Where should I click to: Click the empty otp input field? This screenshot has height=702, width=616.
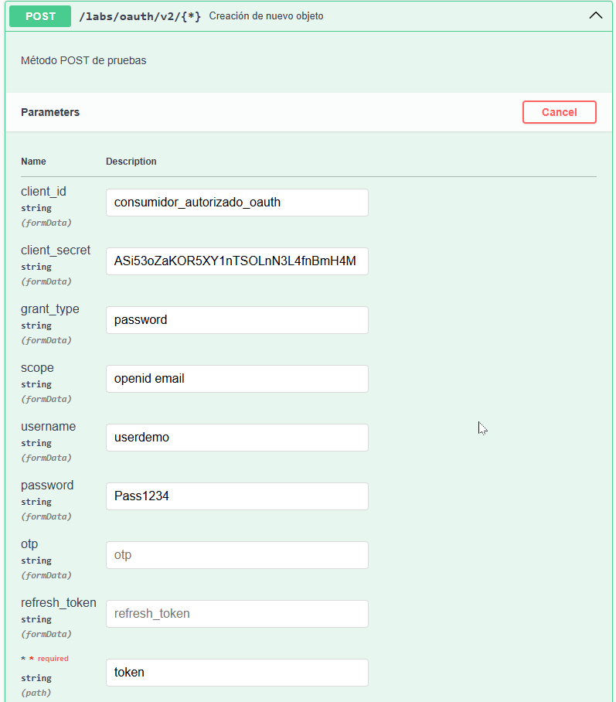(237, 555)
